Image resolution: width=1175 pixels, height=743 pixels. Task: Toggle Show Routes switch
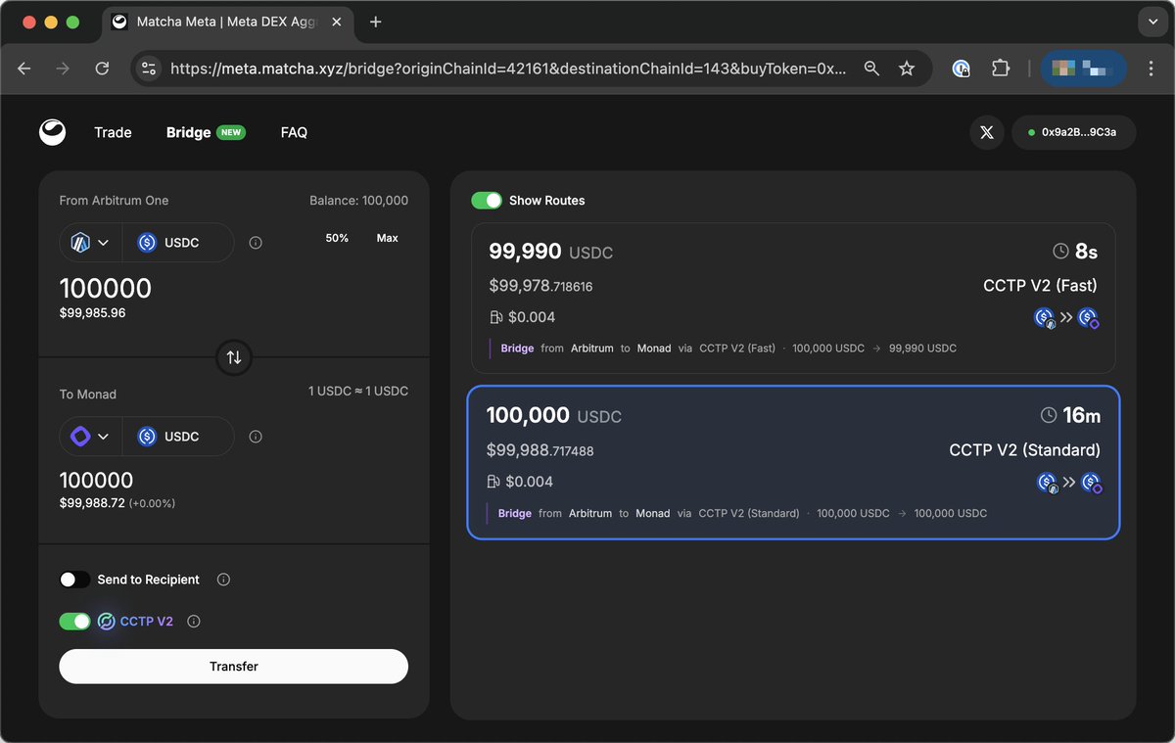coord(487,200)
